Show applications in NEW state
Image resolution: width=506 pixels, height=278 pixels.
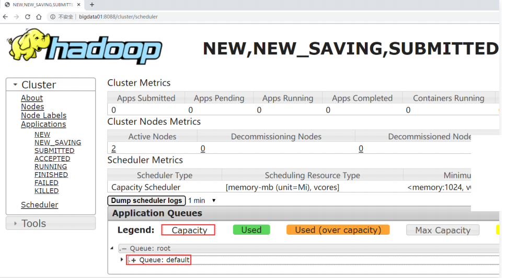click(42, 135)
